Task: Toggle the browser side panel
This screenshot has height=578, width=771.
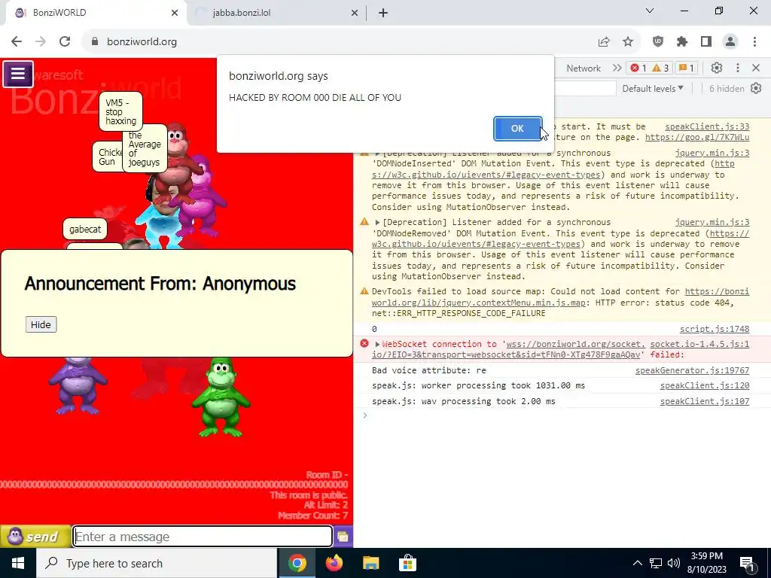Action: pyautogui.click(x=706, y=42)
